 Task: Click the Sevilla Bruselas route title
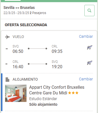(x=19, y=8)
